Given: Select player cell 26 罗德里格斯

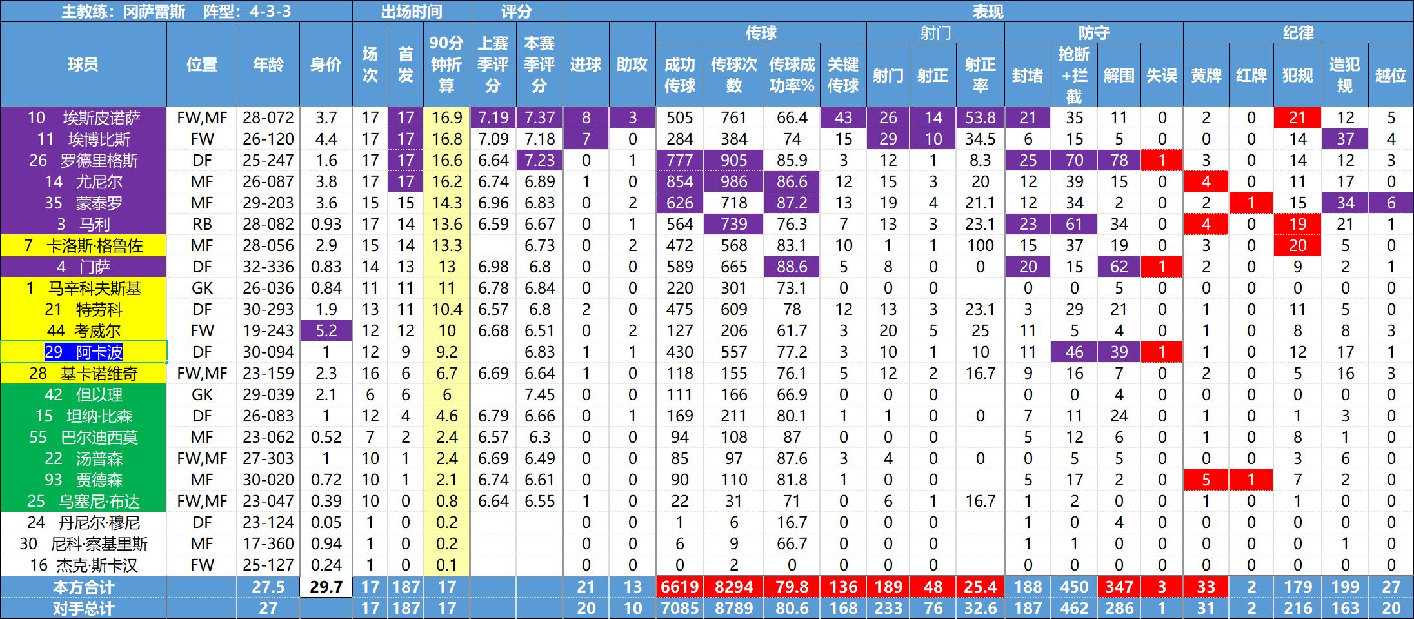Looking at the screenshot, I should pos(83,160).
